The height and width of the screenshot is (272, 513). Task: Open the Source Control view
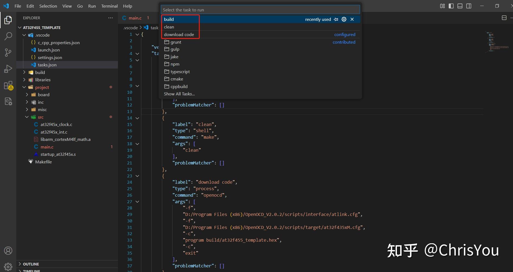(8, 53)
